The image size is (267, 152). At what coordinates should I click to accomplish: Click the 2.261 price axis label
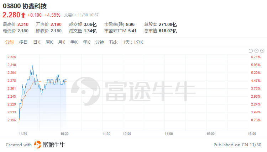pos(12,88)
